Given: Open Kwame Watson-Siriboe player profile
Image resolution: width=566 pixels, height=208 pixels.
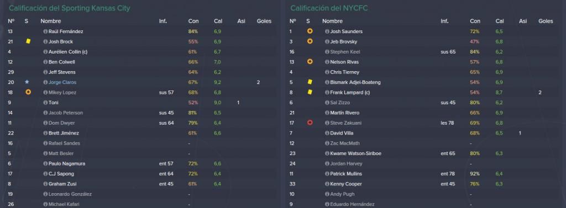Looking at the screenshot, I should pyautogui.click(x=355, y=153).
